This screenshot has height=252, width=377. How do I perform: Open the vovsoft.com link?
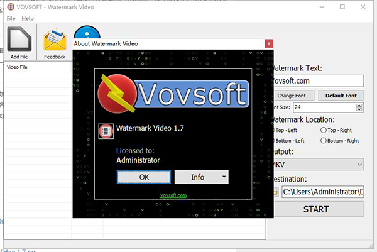click(x=173, y=195)
